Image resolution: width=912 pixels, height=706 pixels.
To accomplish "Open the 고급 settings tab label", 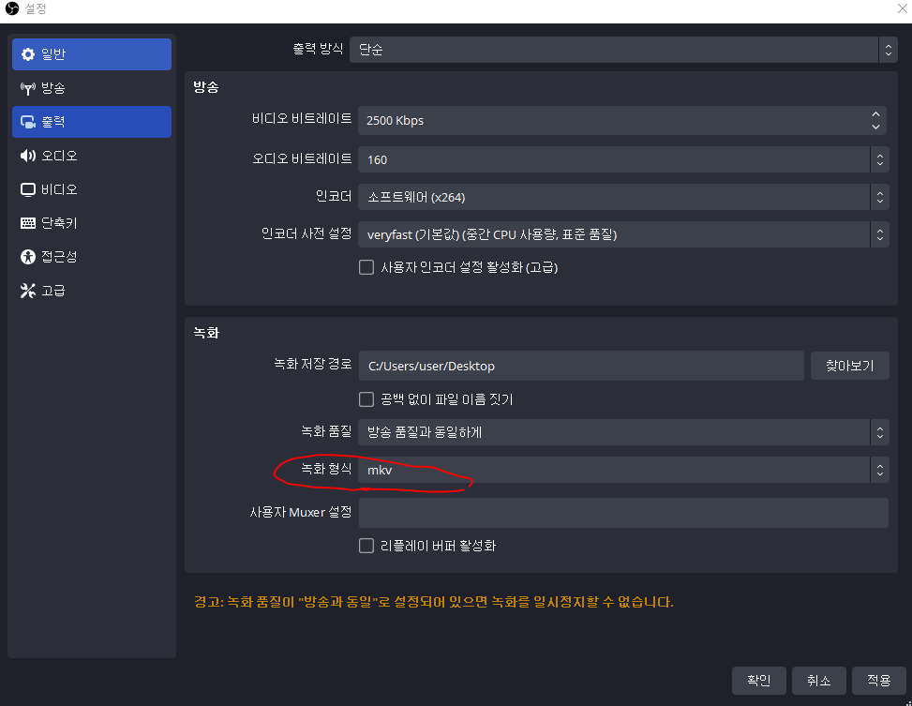I will click(x=52, y=291).
